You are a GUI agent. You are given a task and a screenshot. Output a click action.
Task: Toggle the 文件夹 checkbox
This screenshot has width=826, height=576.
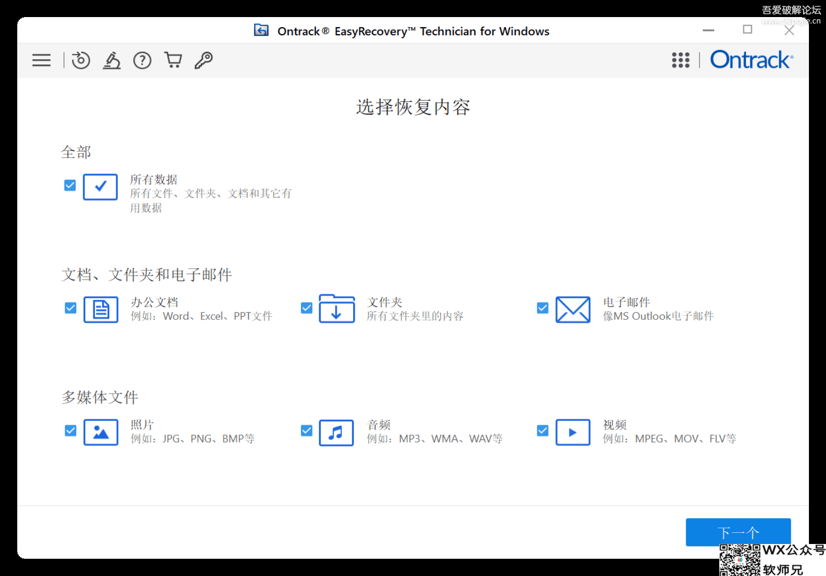[306, 308]
